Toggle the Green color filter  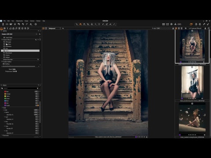(37, 98)
